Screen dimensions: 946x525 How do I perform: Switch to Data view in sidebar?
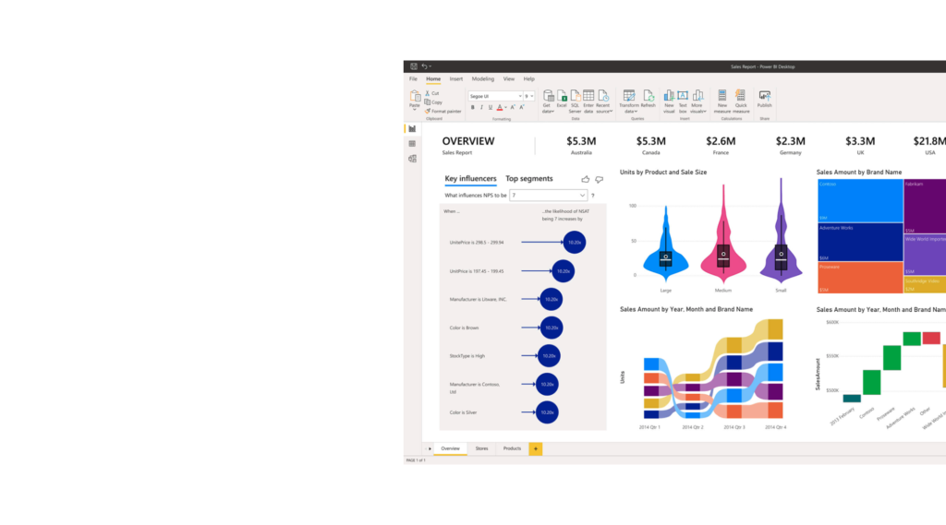tap(412, 143)
